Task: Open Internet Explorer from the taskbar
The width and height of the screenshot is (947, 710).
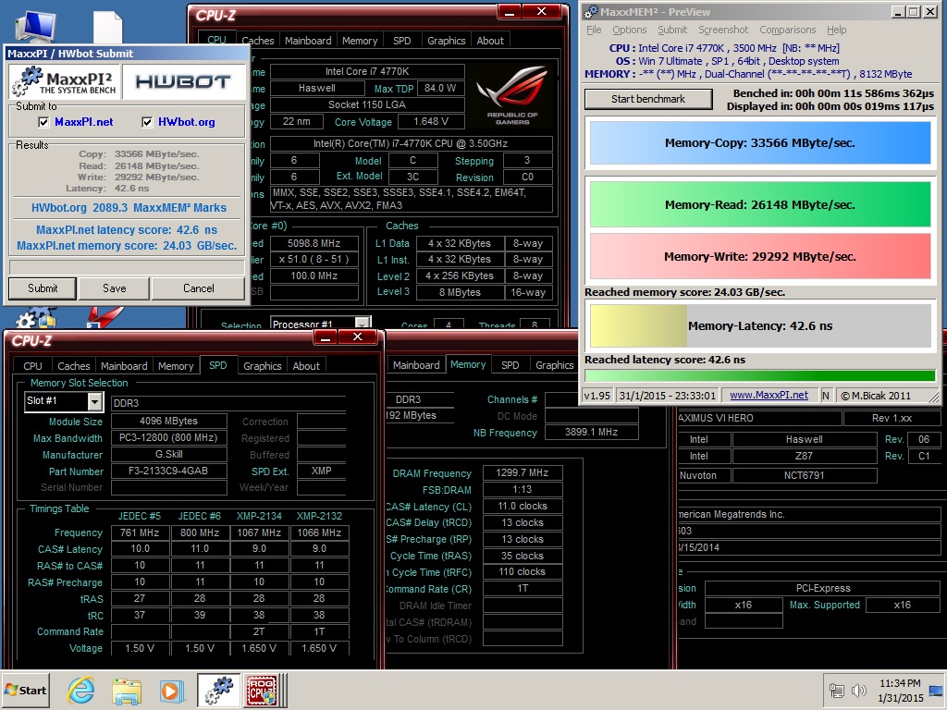Action: click(x=81, y=690)
